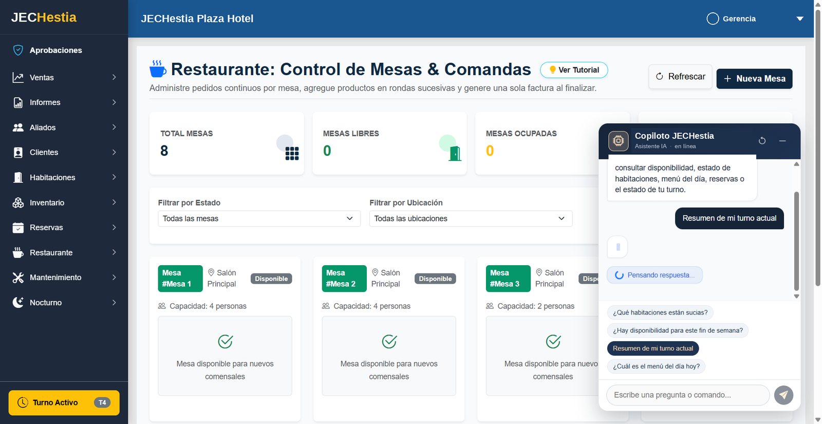Focus the Copiloto question input field
Viewport: 822px width, 424px height.
click(x=688, y=395)
